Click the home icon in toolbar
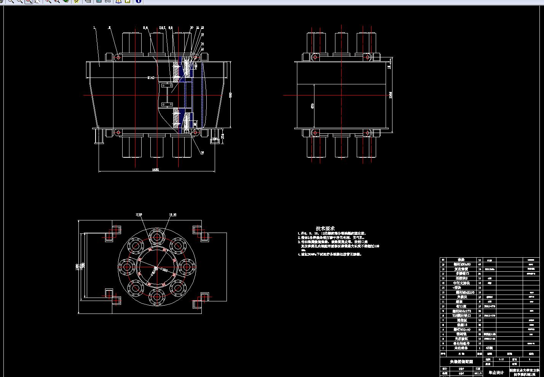 128,2
